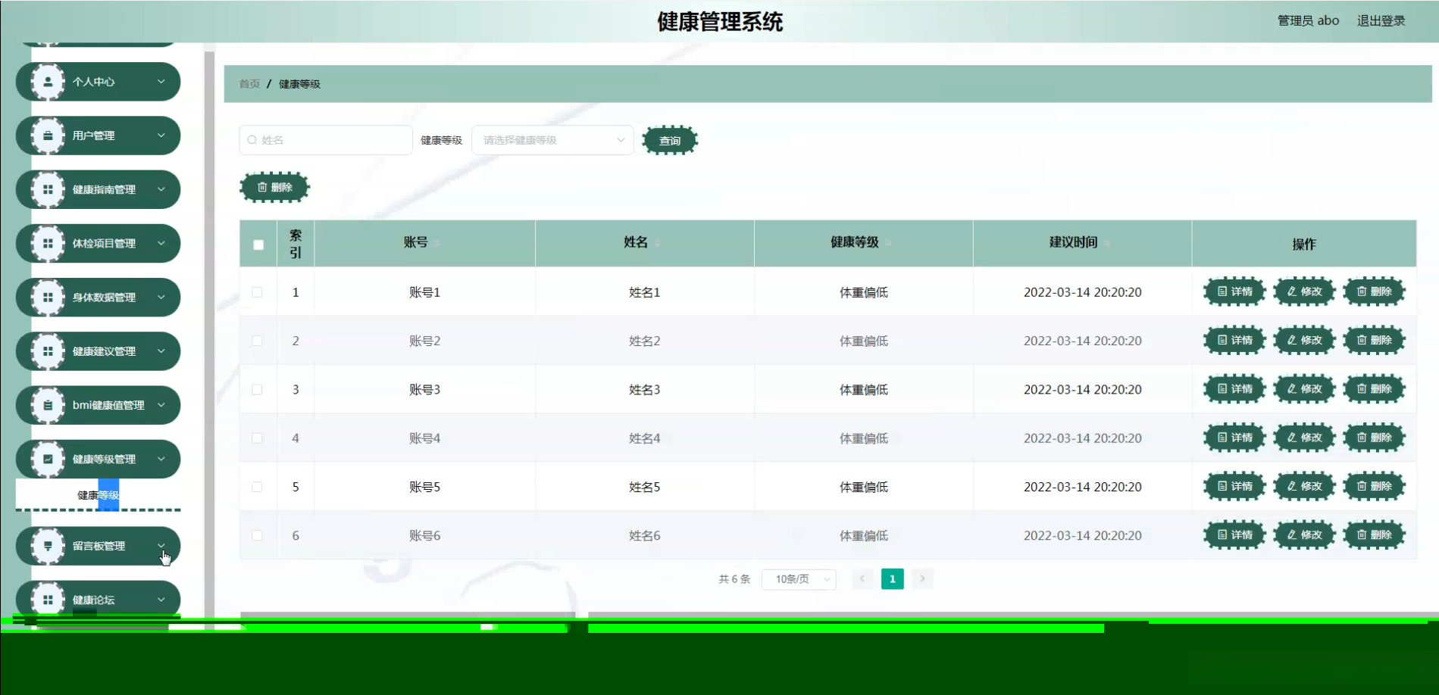This screenshot has height=695, width=1439.
Task: Open the 10条/页 page size dropdown
Action: [799, 579]
